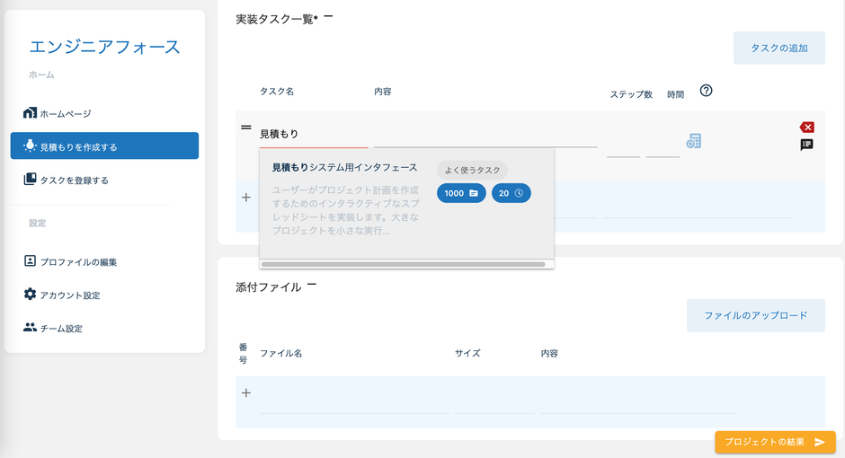Click the horizontal scrollbar in suggestion popup
The width and height of the screenshot is (845, 458).
[403, 264]
